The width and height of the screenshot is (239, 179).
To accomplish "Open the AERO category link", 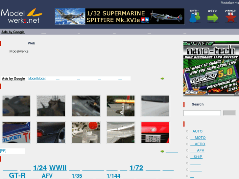I will (x=198, y=144).
